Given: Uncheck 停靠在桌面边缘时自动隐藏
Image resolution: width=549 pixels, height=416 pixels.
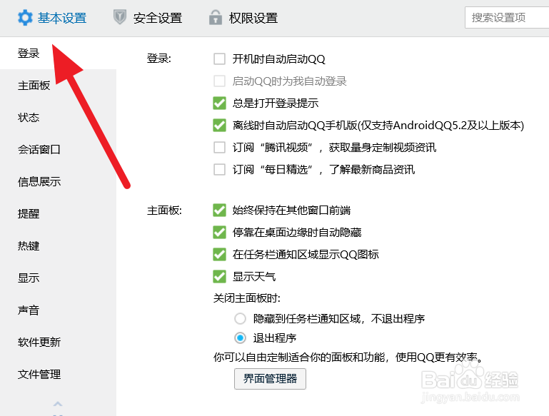Looking at the screenshot, I should (220, 233).
